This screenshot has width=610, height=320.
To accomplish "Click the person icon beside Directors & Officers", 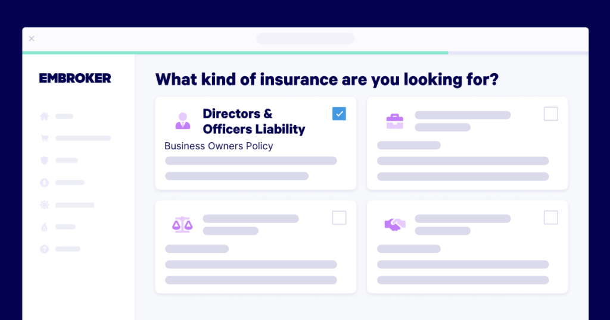I will click(182, 121).
